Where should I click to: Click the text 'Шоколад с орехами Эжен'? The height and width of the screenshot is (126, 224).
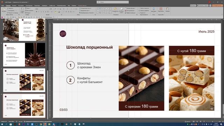coord(89,65)
